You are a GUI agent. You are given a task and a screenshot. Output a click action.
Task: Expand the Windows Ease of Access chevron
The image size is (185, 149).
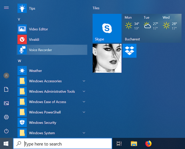[x=84, y=102]
